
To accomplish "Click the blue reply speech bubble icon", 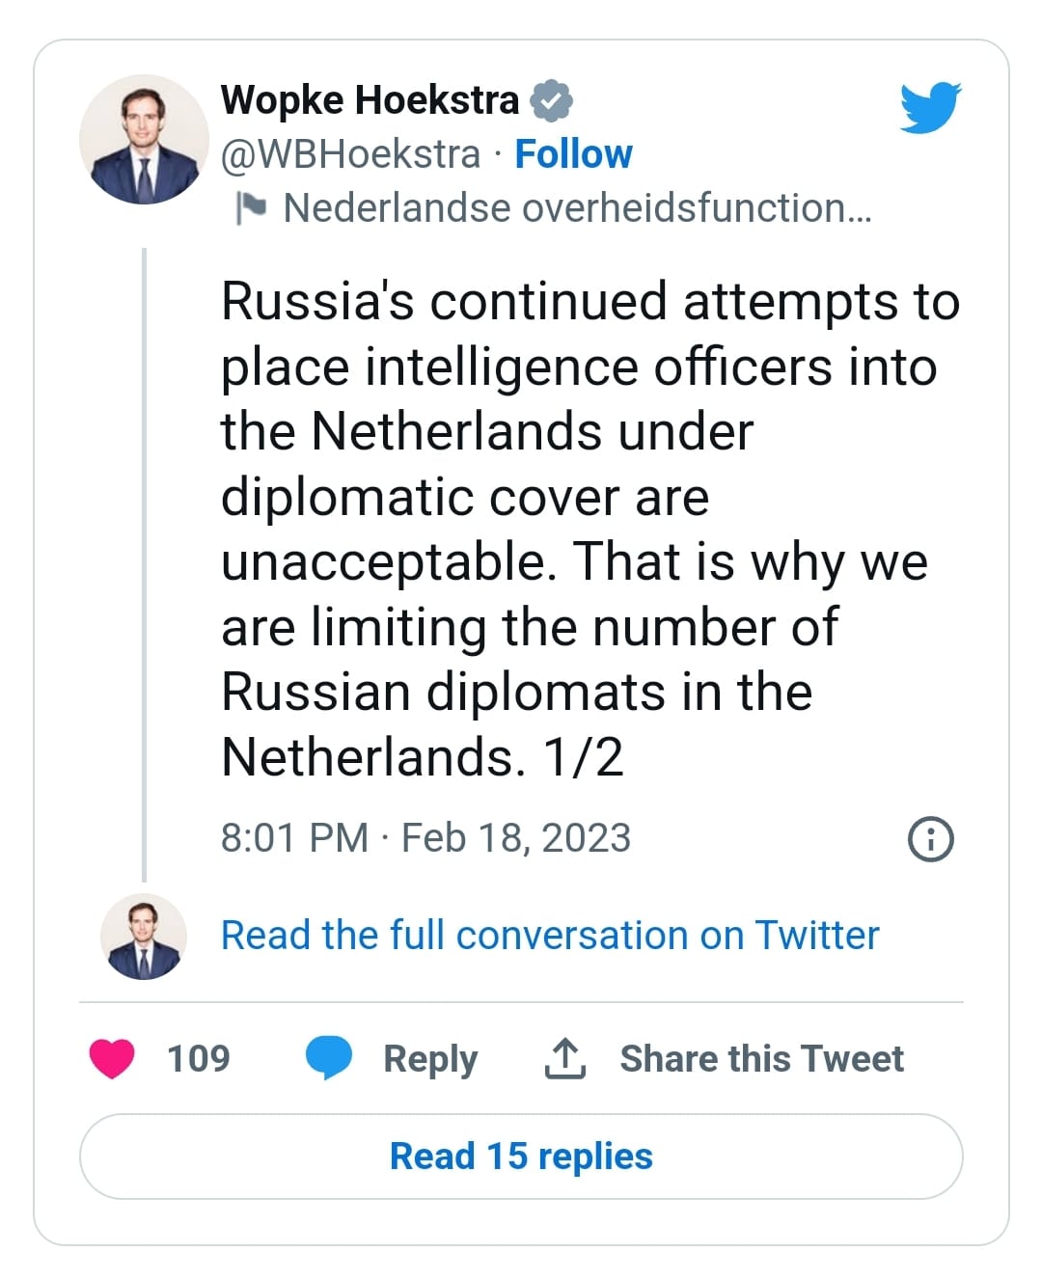I will coord(328,1058).
